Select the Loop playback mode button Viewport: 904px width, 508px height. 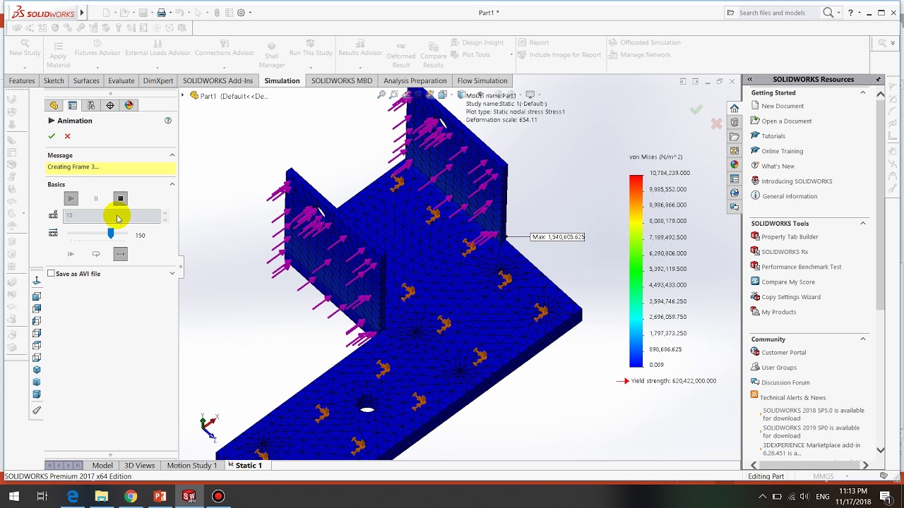pyautogui.click(x=96, y=254)
